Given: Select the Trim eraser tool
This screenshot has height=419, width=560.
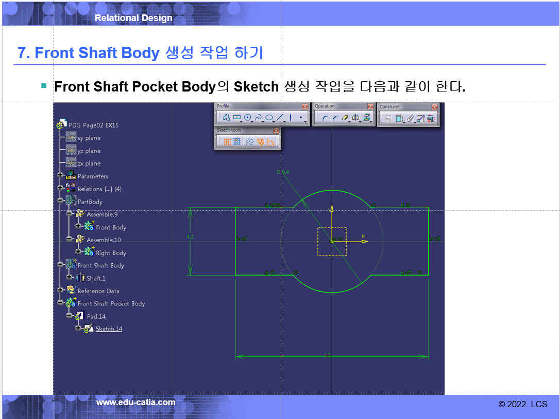Looking at the screenshot, I should [x=345, y=118].
